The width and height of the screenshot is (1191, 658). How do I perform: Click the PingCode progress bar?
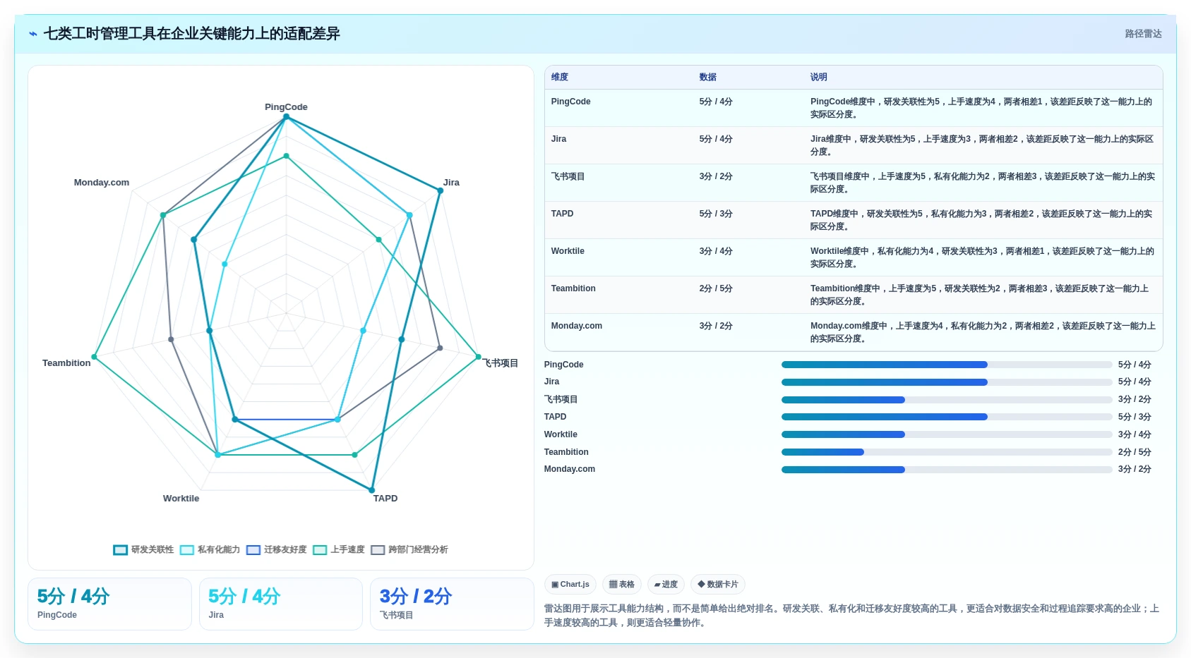point(947,365)
